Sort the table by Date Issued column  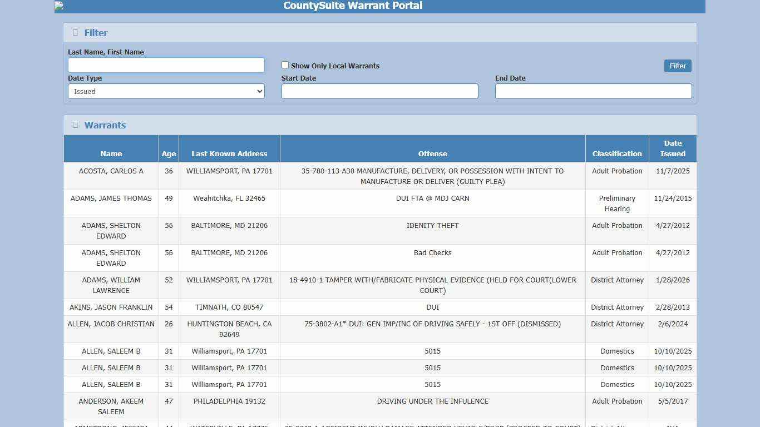click(673, 148)
